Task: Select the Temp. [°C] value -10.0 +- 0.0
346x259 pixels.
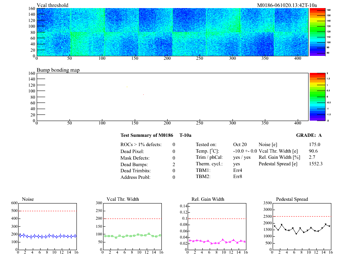Action: [245, 151]
